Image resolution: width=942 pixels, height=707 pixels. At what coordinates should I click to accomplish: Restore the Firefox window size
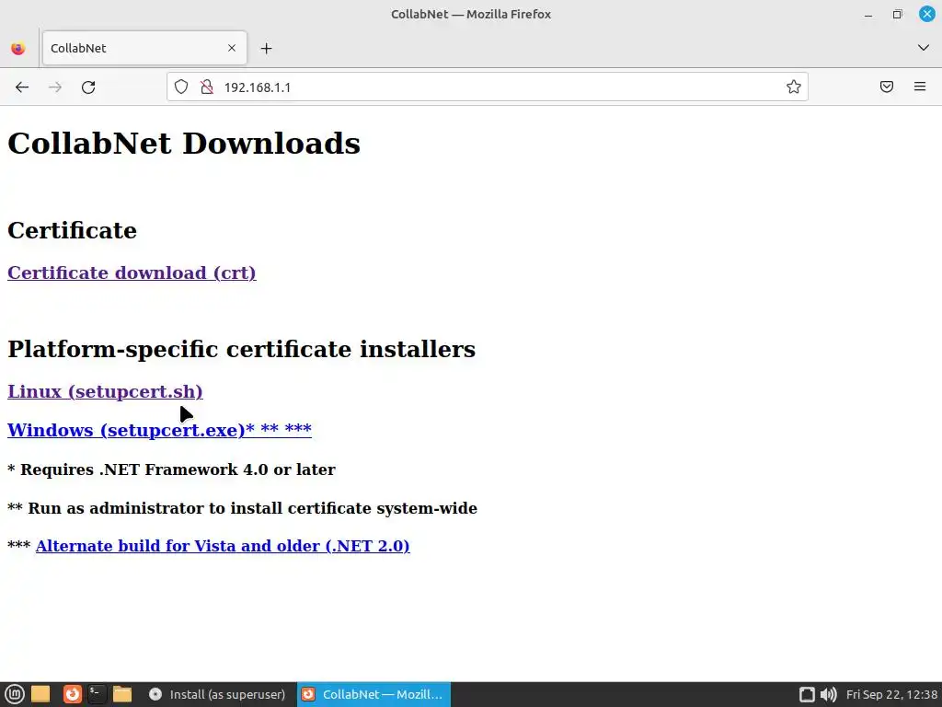coord(897,15)
